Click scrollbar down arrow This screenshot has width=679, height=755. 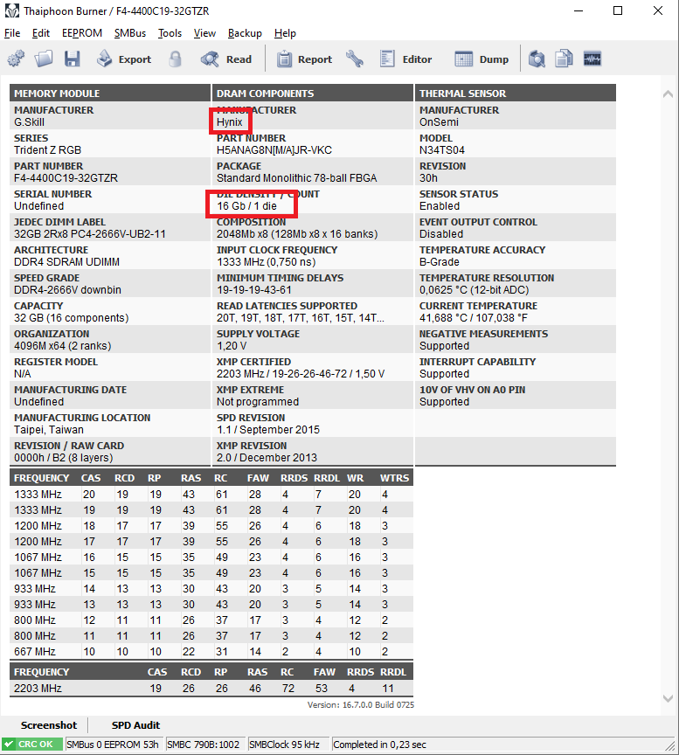tap(668, 698)
